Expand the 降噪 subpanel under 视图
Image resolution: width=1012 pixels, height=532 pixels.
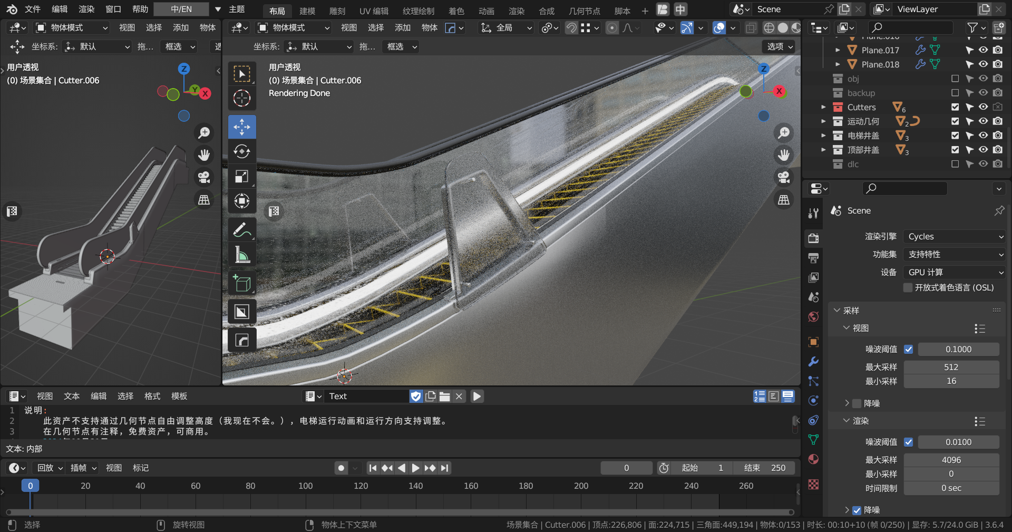(x=846, y=403)
